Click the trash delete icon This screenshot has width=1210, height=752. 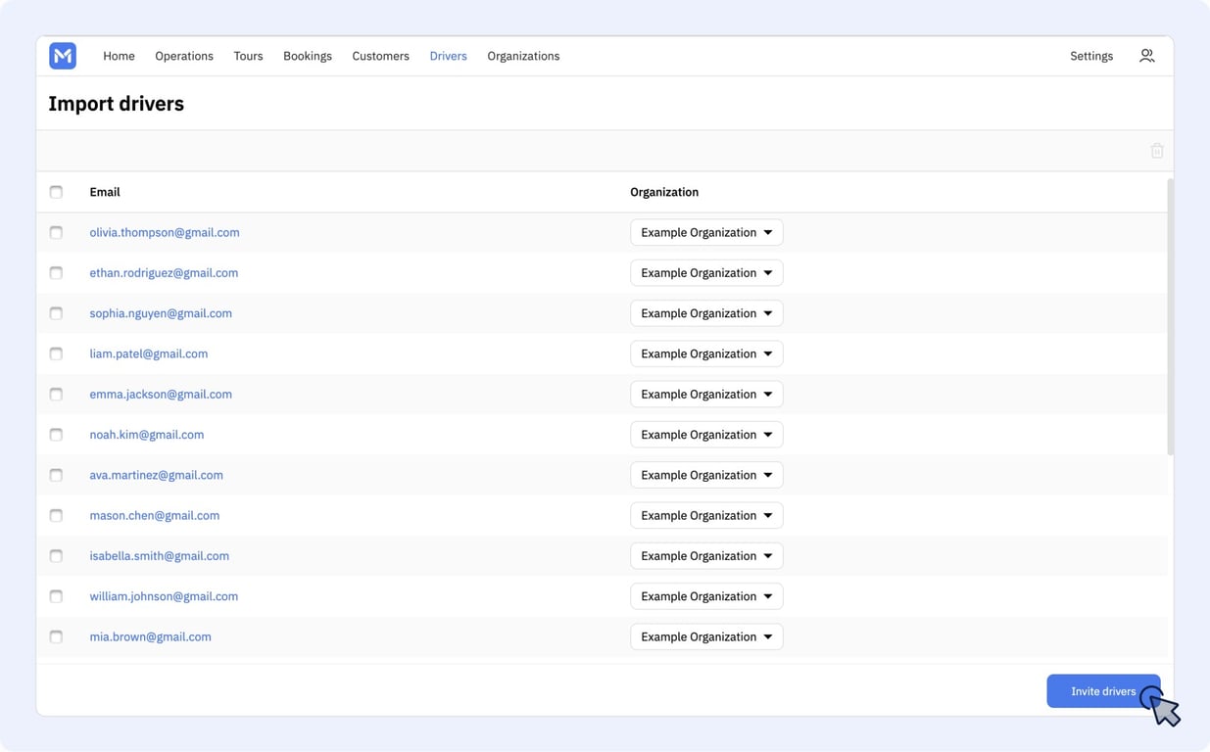click(x=1157, y=151)
